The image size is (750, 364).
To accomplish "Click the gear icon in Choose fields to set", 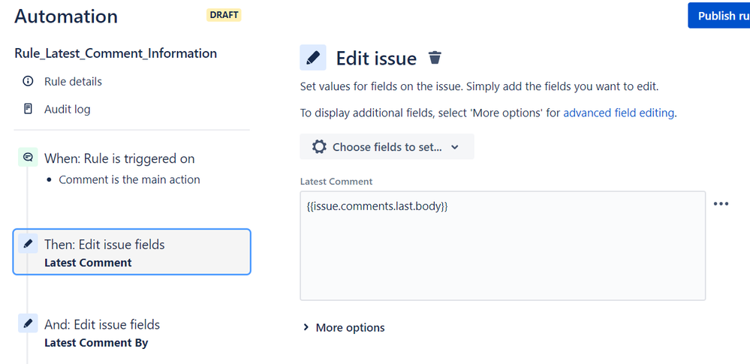I will tap(319, 146).
